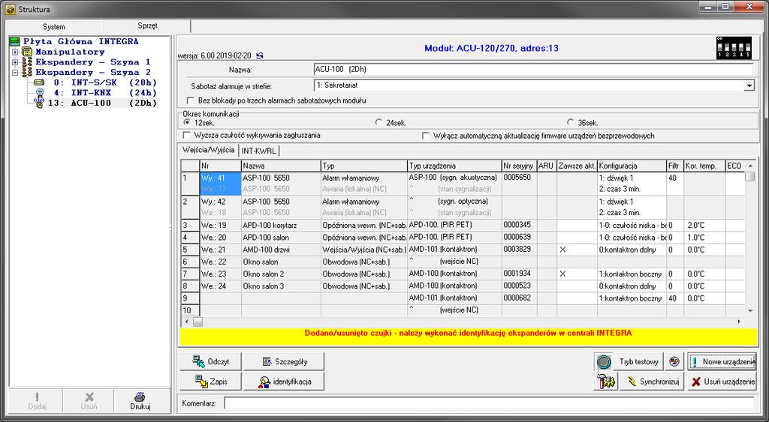Switch to the Sprzęt tab
769x422 pixels.
147,26
